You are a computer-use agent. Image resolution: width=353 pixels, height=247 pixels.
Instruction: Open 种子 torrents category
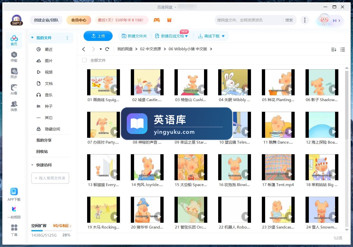[x=49, y=106]
